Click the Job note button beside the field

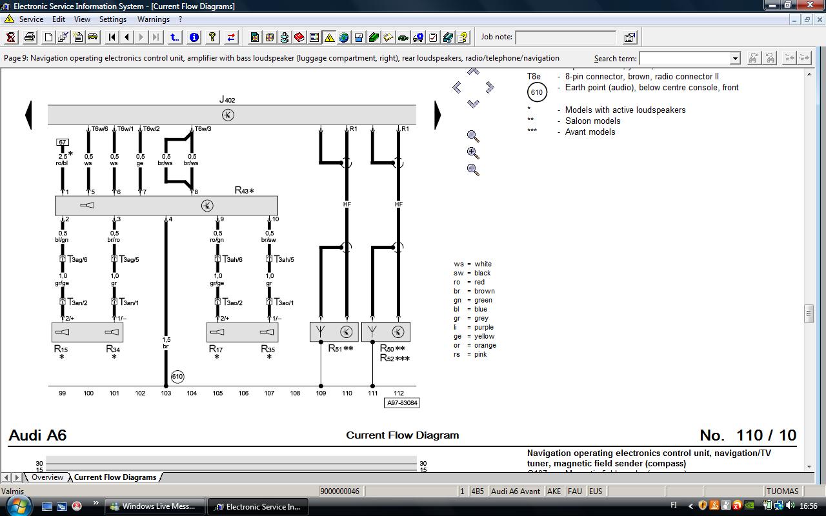point(630,37)
